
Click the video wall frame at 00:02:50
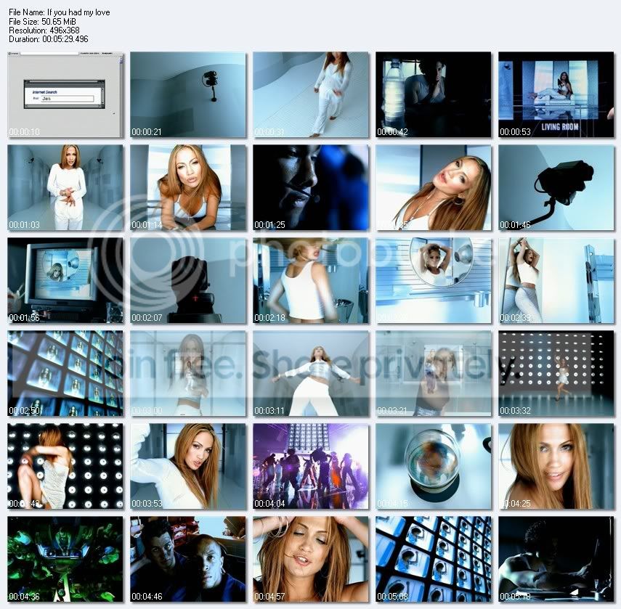[65, 374]
